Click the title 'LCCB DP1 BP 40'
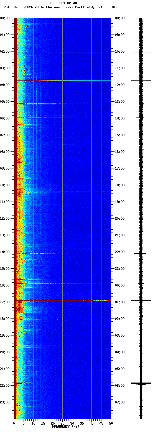This screenshot has width=153, height=441. [x=63, y=3]
